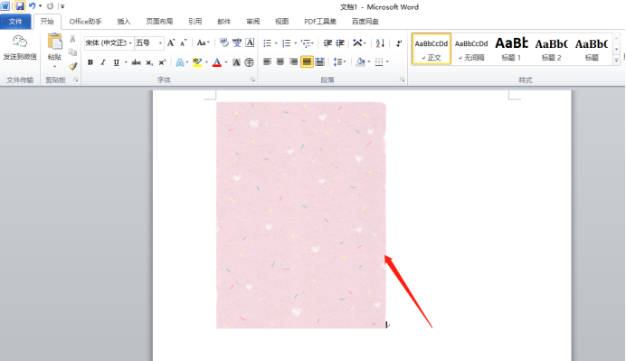Click the Save icon in quick access toolbar
The height and width of the screenshot is (361, 626).
pos(20,6)
